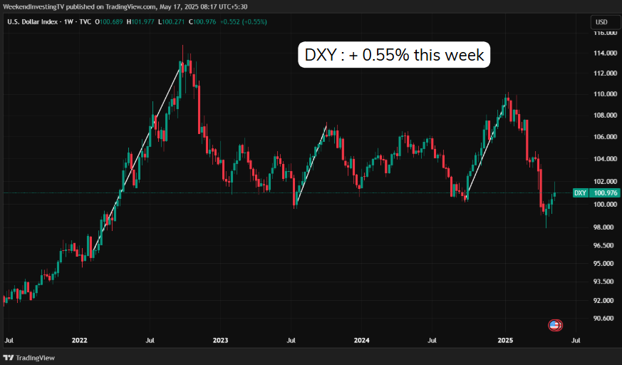Click the green DXY symbol label on price axis
The height and width of the screenshot is (365, 622).
pos(581,192)
